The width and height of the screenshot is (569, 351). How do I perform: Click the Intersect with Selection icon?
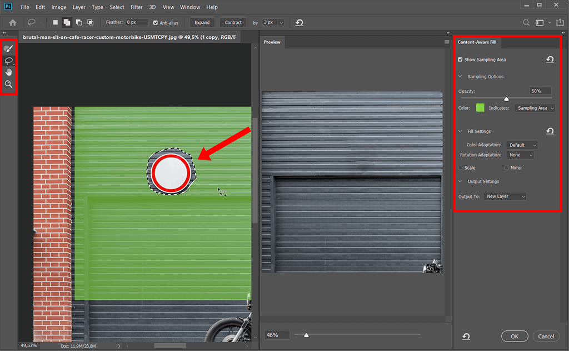pyautogui.click(x=89, y=23)
